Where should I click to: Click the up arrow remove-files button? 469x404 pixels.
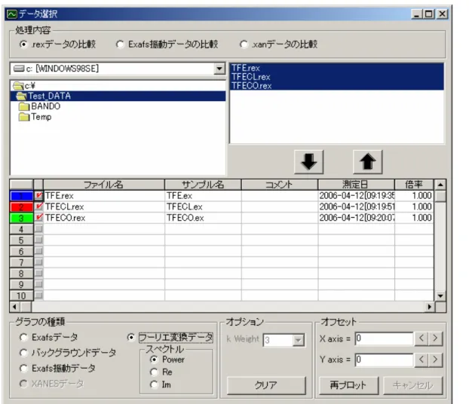point(368,162)
